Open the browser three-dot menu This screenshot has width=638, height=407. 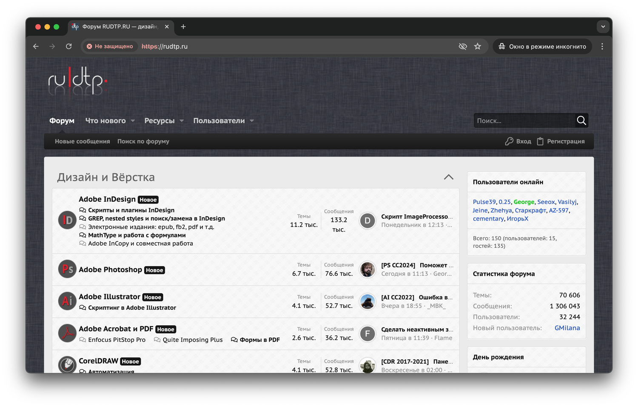[602, 46]
